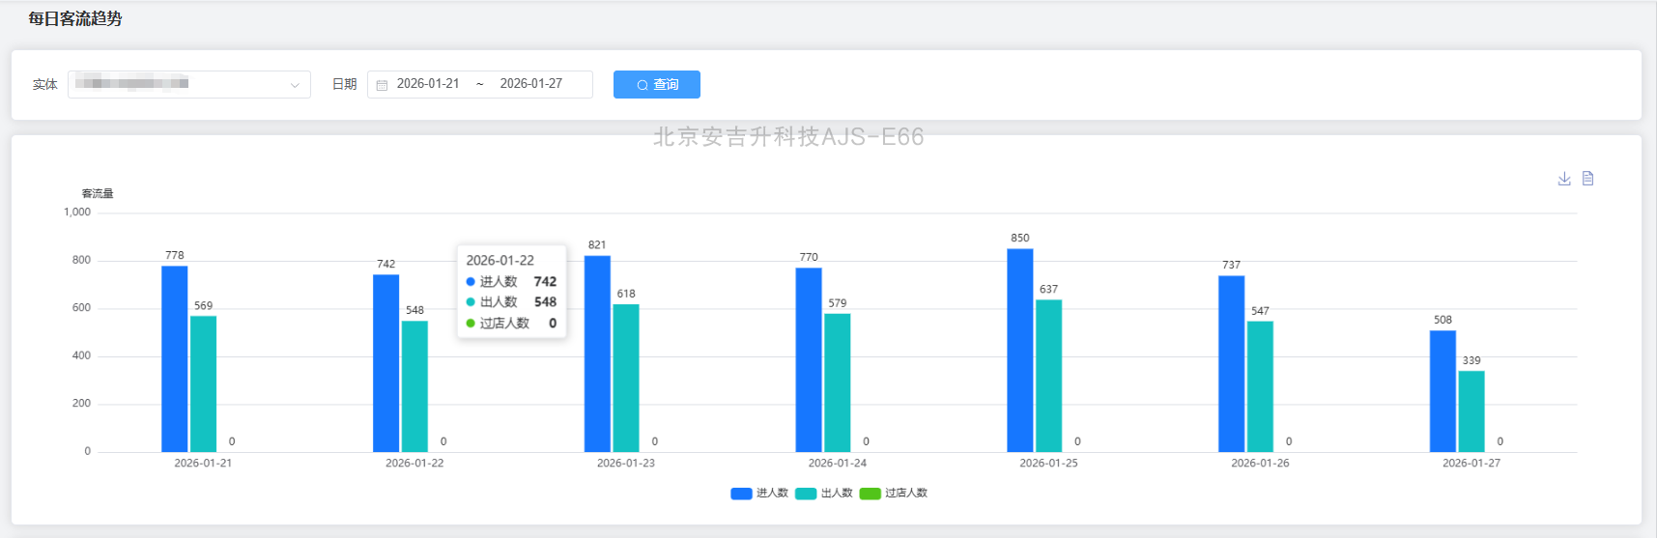Click the teal 637 bar for 2026-01-25
Image resolution: width=1657 pixels, height=538 pixels.
pos(1048,376)
